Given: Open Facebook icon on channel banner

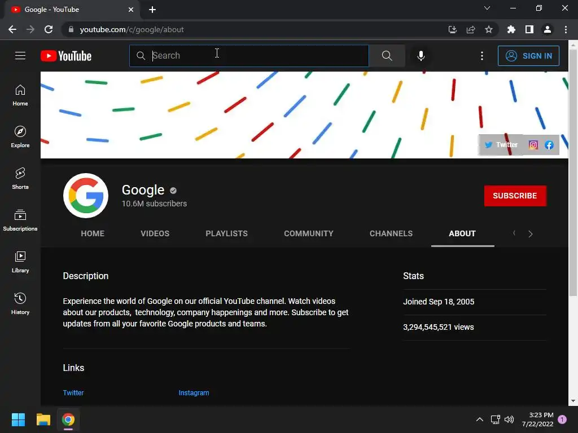Looking at the screenshot, I should (x=549, y=145).
